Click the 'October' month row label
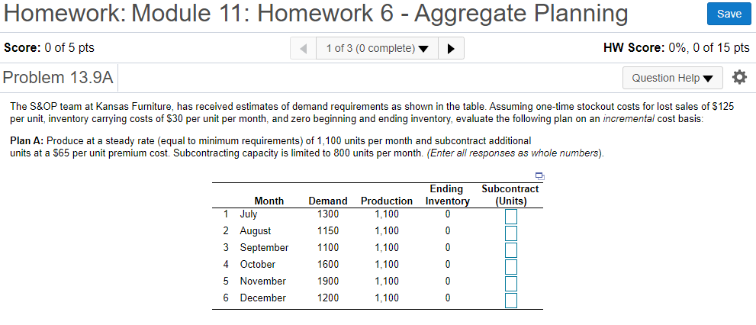This screenshot has height=325, width=756. click(257, 265)
